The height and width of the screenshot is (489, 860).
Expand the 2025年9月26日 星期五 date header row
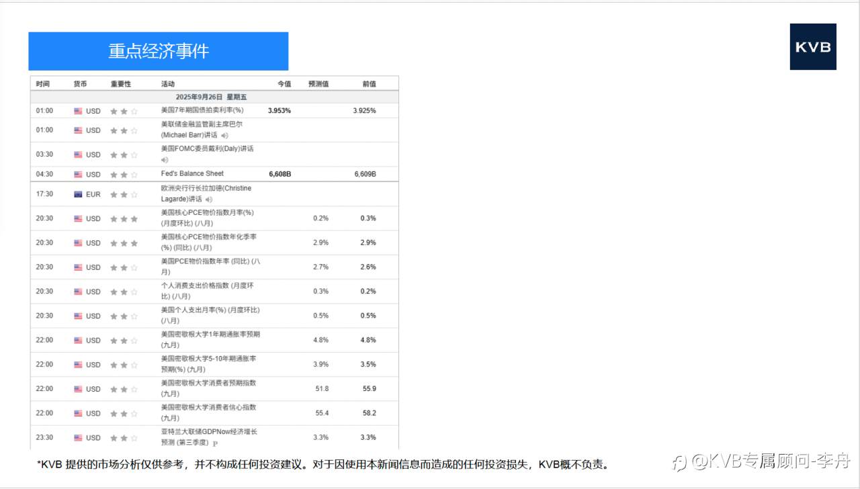point(214,96)
